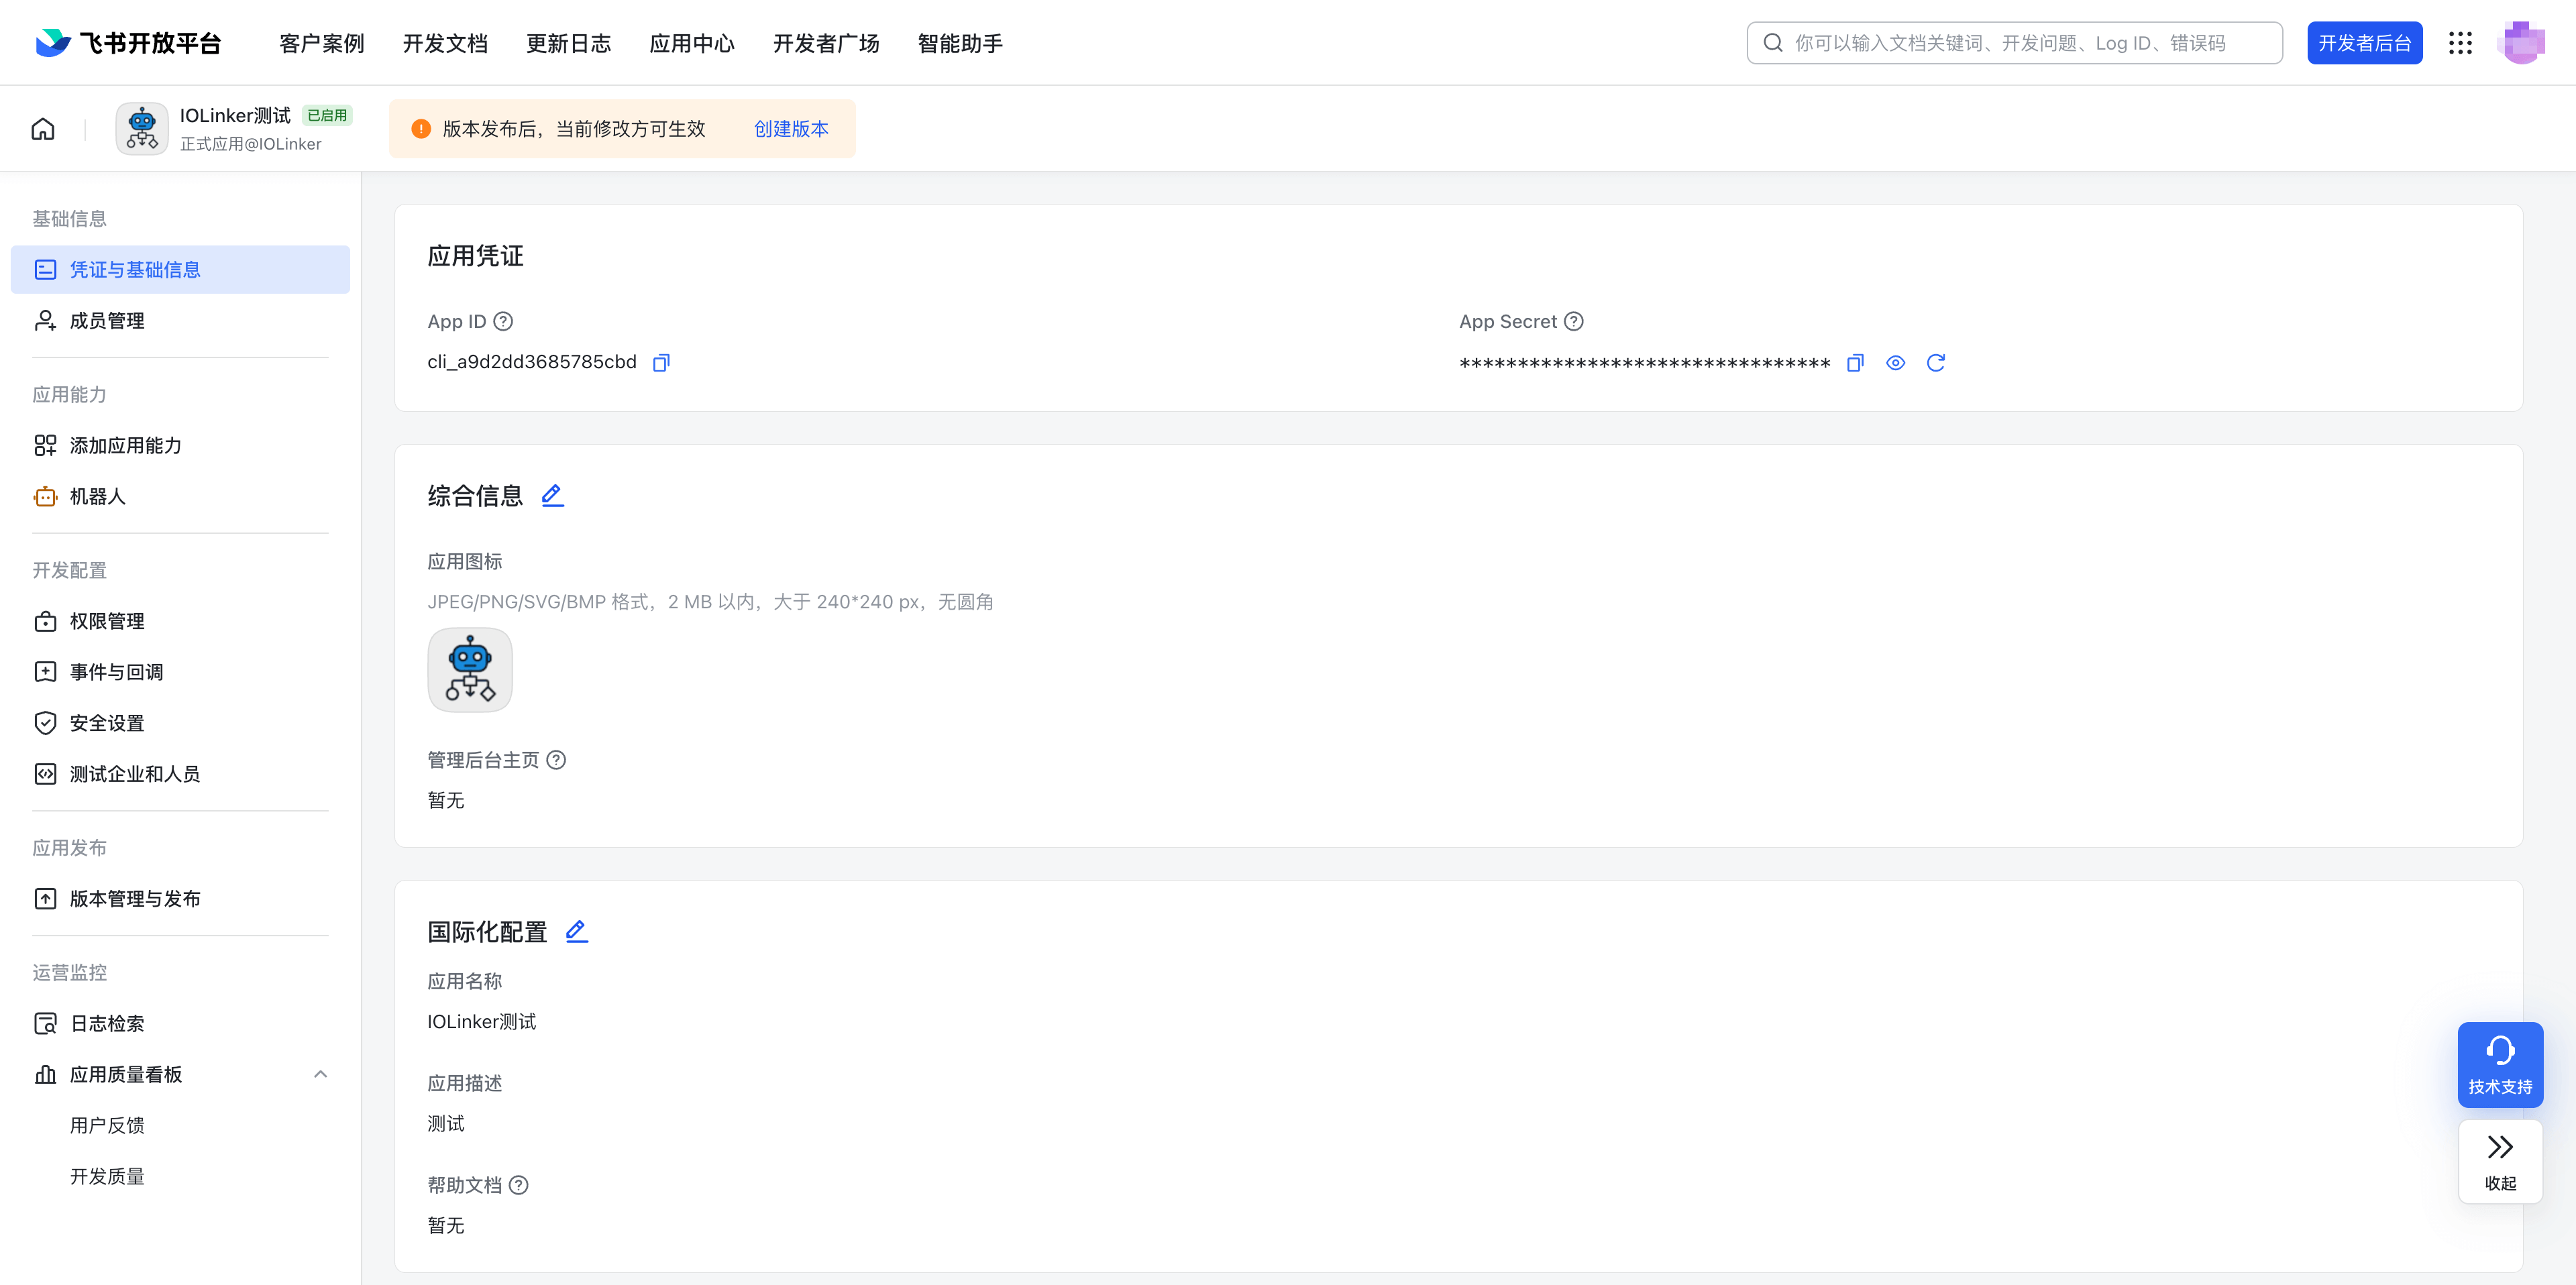Copy the App ID value
The height and width of the screenshot is (1285, 2576).
[661, 362]
